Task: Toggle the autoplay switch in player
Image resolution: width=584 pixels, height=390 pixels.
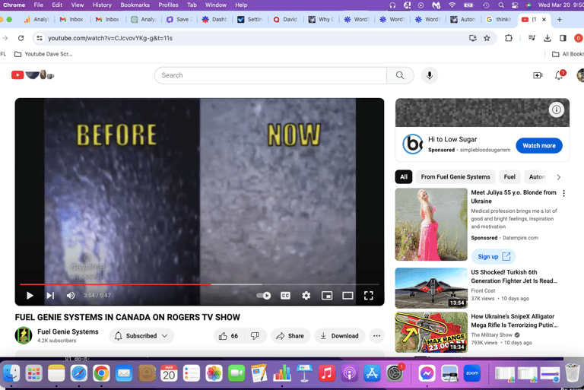Action: click(x=264, y=296)
